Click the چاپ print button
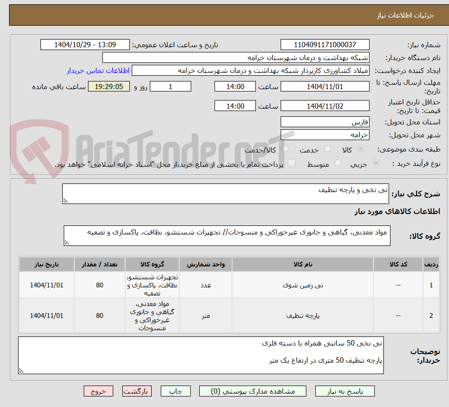The width and height of the screenshot is (449, 407). 176,391
